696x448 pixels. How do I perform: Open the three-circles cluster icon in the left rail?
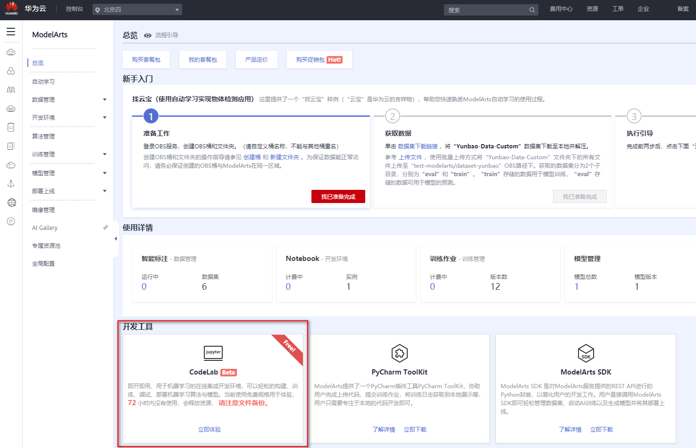[x=11, y=71]
